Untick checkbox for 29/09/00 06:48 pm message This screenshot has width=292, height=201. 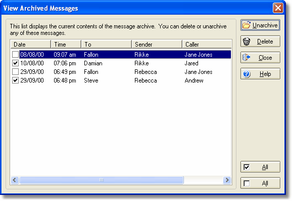pyautogui.click(x=15, y=81)
